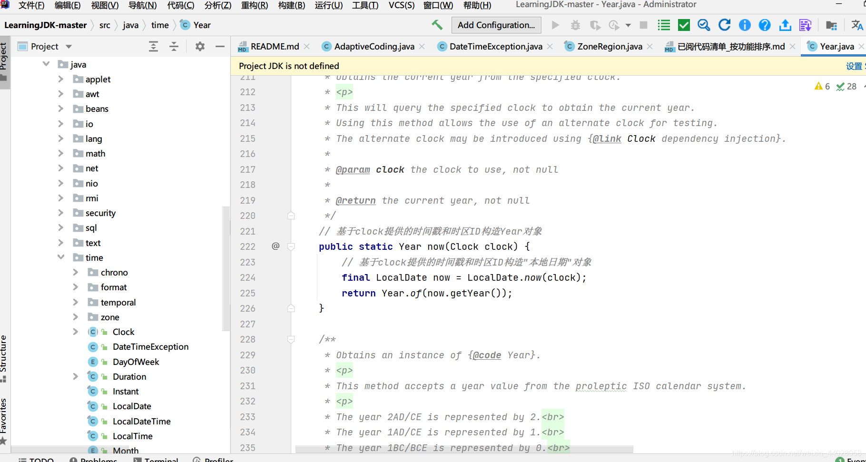Image resolution: width=866 pixels, height=462 pixels.
Task: Select the LocalDateTime class in tree
Action: (x=141, y=421)
